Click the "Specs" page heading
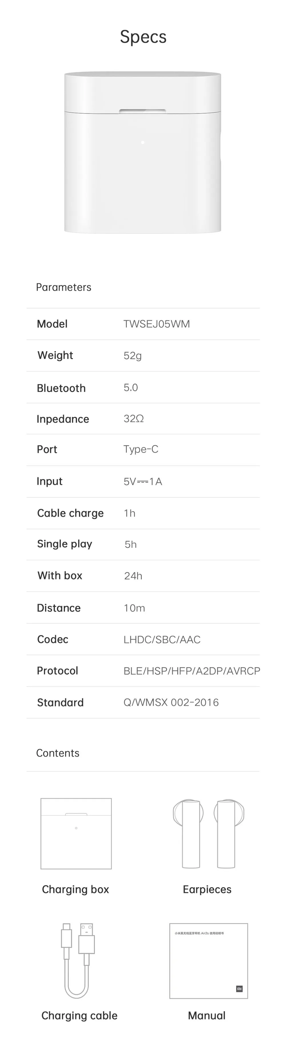Screen dimensions: 286x1051 pos(143,37)
